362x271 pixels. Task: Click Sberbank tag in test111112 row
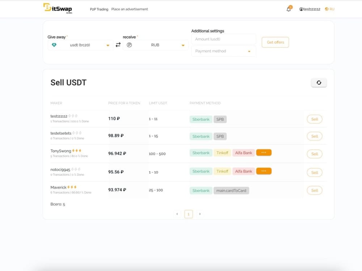point(201,119)
